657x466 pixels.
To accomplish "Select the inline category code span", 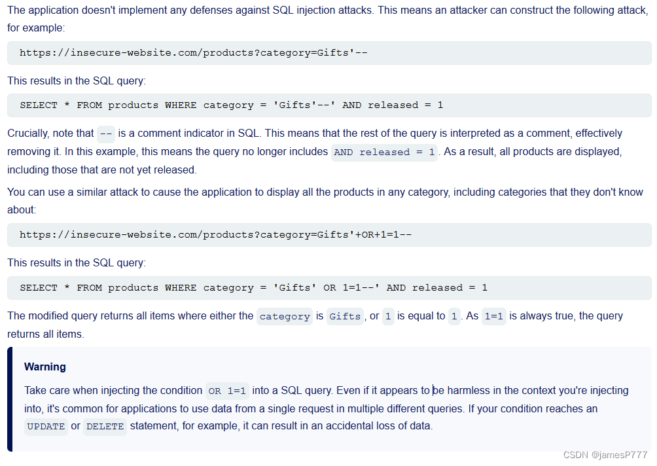I will tap(284, 316).
